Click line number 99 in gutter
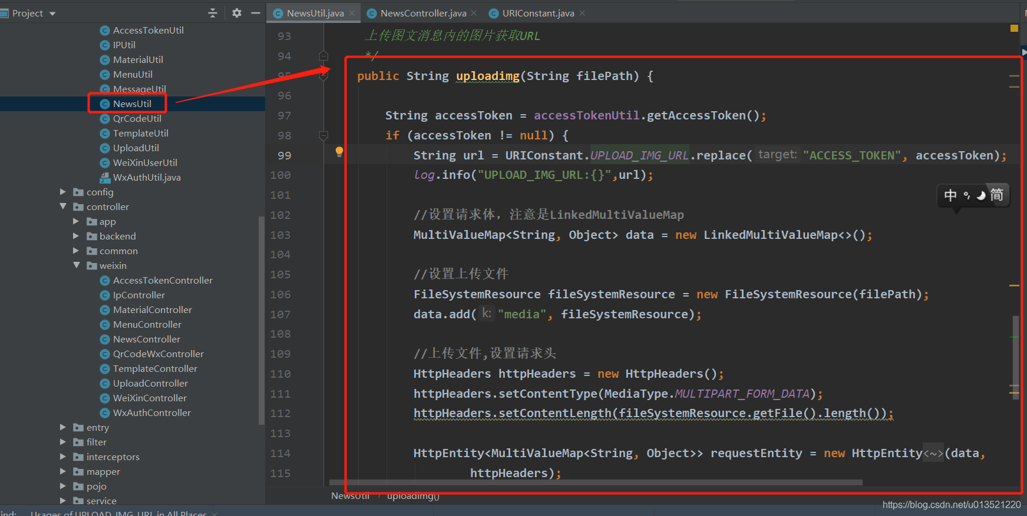The height and width of the screenshot is (516, 1027). point(284,155)
